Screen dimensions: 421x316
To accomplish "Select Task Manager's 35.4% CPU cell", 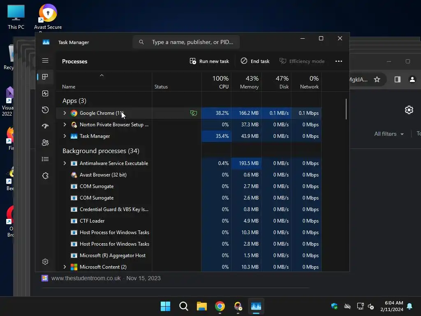I will pos(216,136).
